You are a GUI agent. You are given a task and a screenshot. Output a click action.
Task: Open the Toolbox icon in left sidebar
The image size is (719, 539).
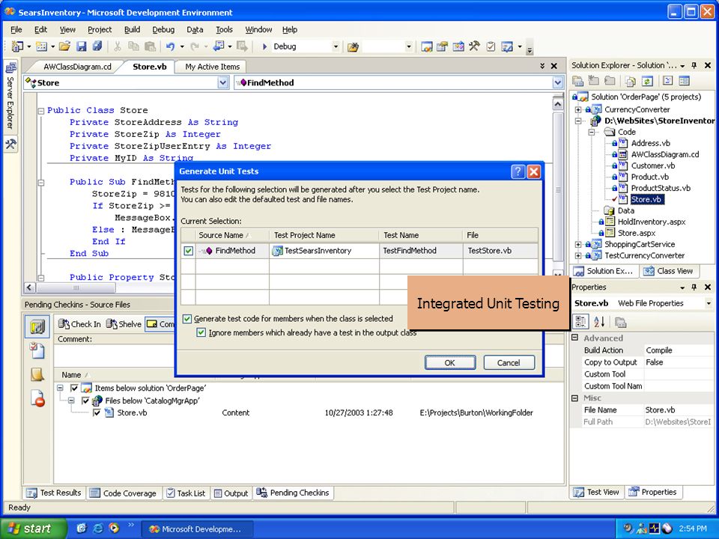point(10,144)
